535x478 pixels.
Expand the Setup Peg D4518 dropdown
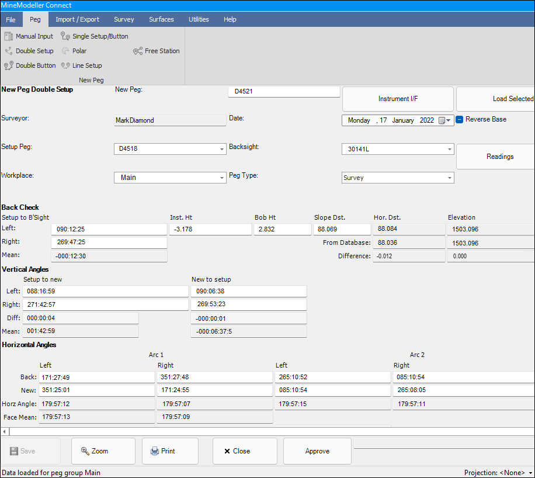pyautogui.click(x=222, y=150)
